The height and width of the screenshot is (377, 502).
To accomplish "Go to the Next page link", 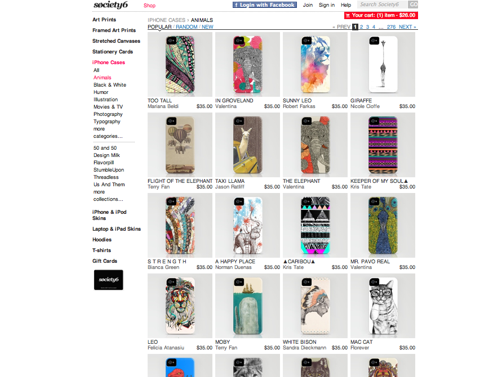I will click(407, 27).
